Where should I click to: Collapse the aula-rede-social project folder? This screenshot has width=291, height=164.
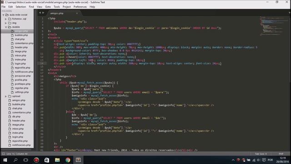pos(3,15)
